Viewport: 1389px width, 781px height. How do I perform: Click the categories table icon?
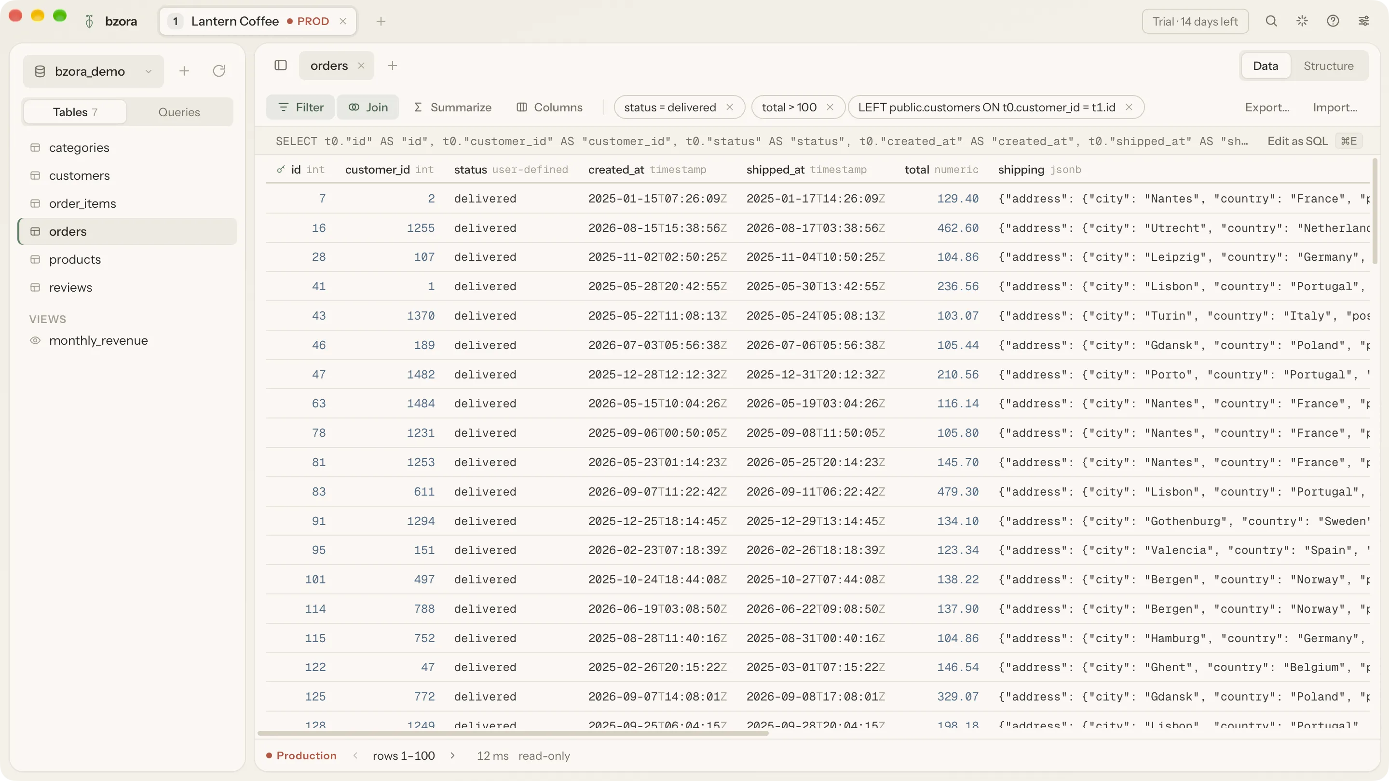coord(35,148)
